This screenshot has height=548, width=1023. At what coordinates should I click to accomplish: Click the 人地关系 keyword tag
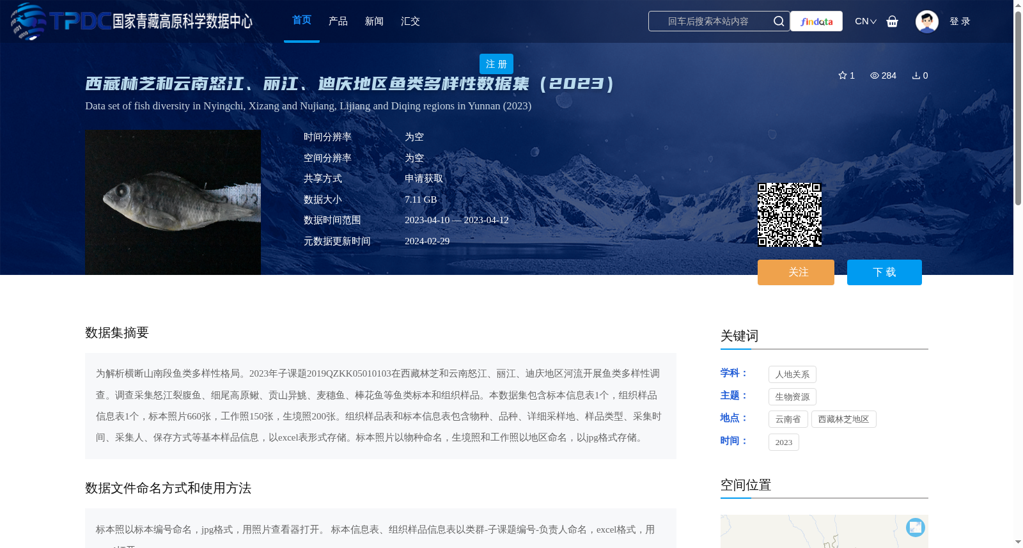click(x=792, y=374)
